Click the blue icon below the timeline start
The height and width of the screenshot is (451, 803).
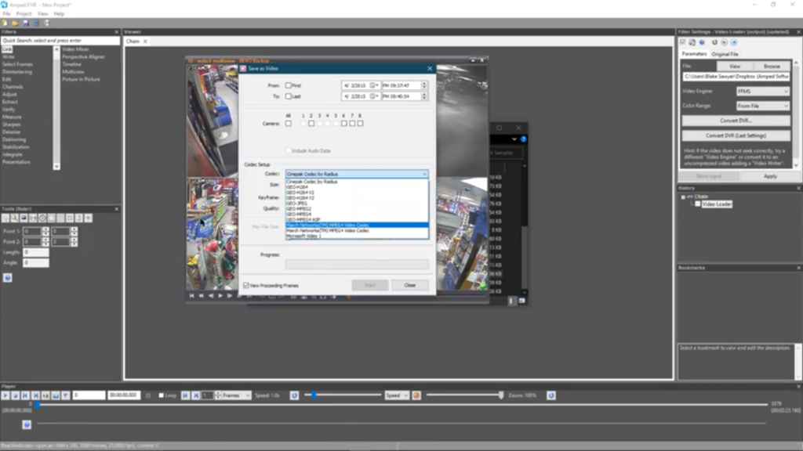(27, 424)
